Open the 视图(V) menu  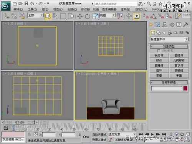point(58,9)
